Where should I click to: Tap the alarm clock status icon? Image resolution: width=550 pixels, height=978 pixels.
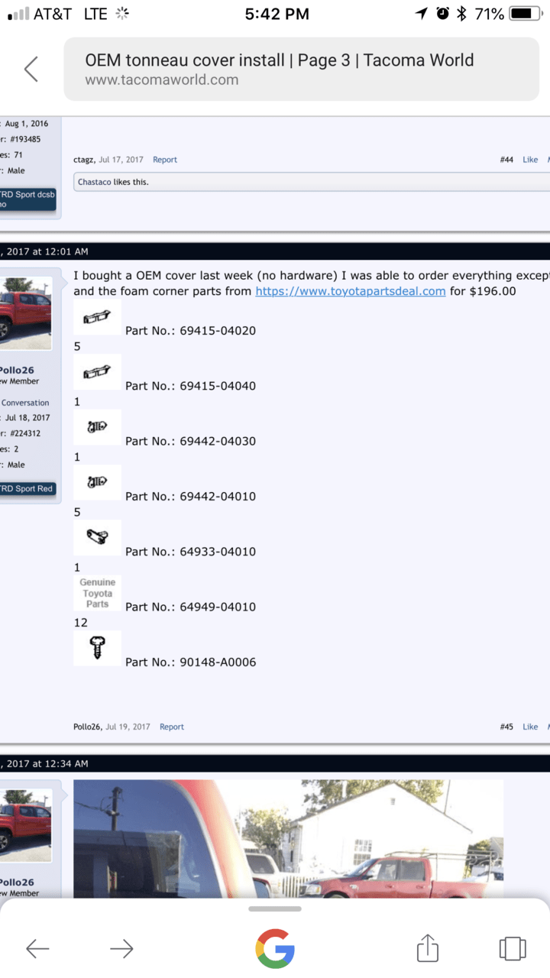coord(443,14)
